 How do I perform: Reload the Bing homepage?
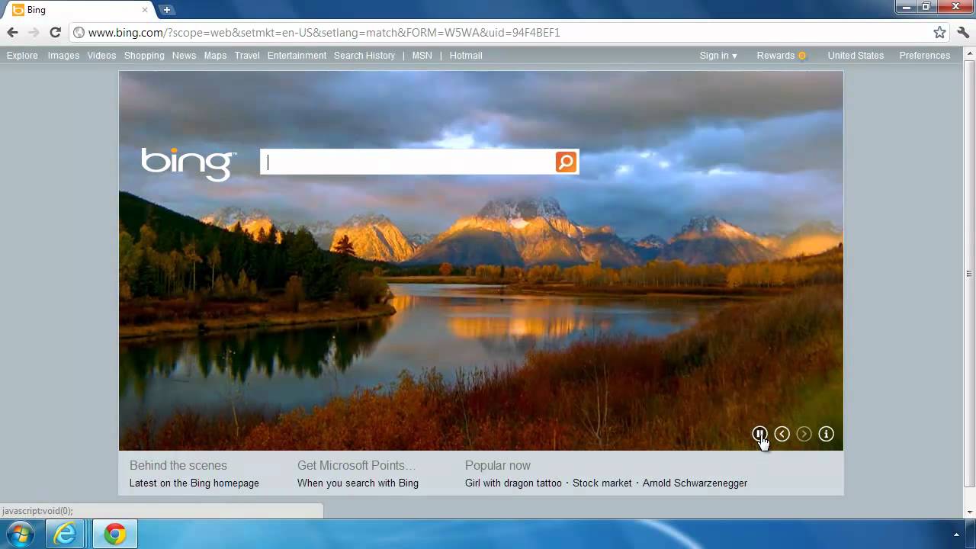click(x=55, y=33)
